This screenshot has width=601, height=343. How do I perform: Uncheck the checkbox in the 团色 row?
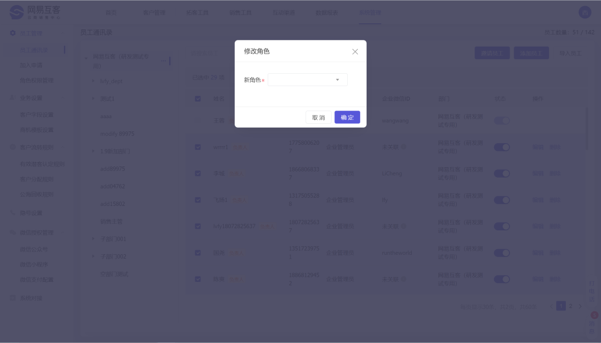[x=198, y=253]
